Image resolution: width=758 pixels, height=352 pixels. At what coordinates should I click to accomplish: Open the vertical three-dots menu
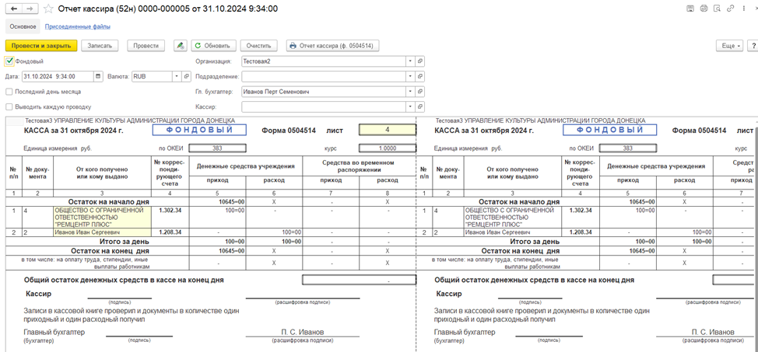tap(742, 9)
